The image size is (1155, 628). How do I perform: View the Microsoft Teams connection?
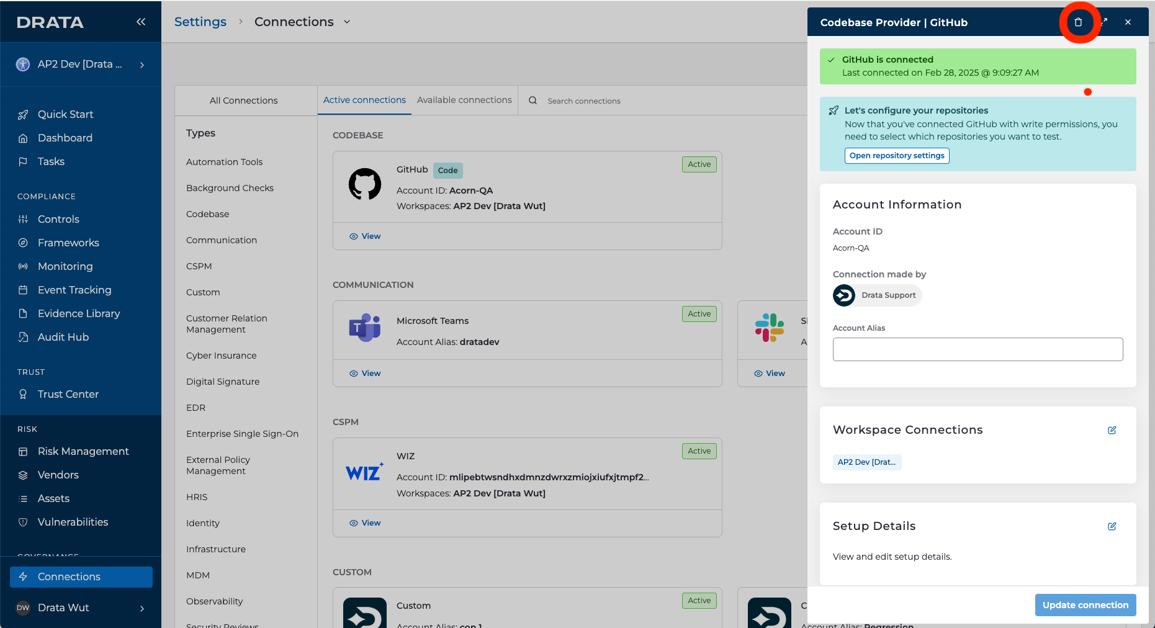(365, 374)
